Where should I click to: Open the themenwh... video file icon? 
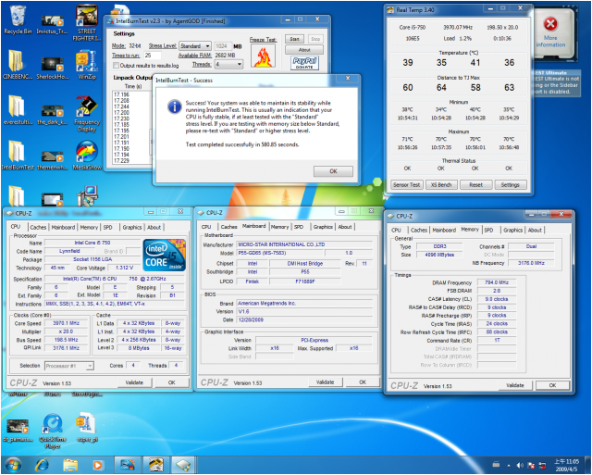point(52,159)
